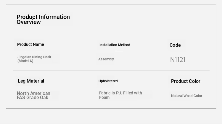Select the Installation Method label
The height and width of the screenshot is (132, 222).
[x=115, y=45]
